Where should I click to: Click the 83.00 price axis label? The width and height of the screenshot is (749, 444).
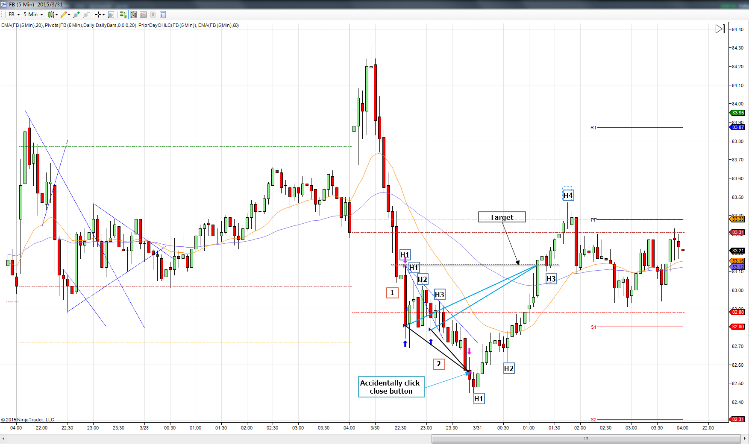(737, 290)
